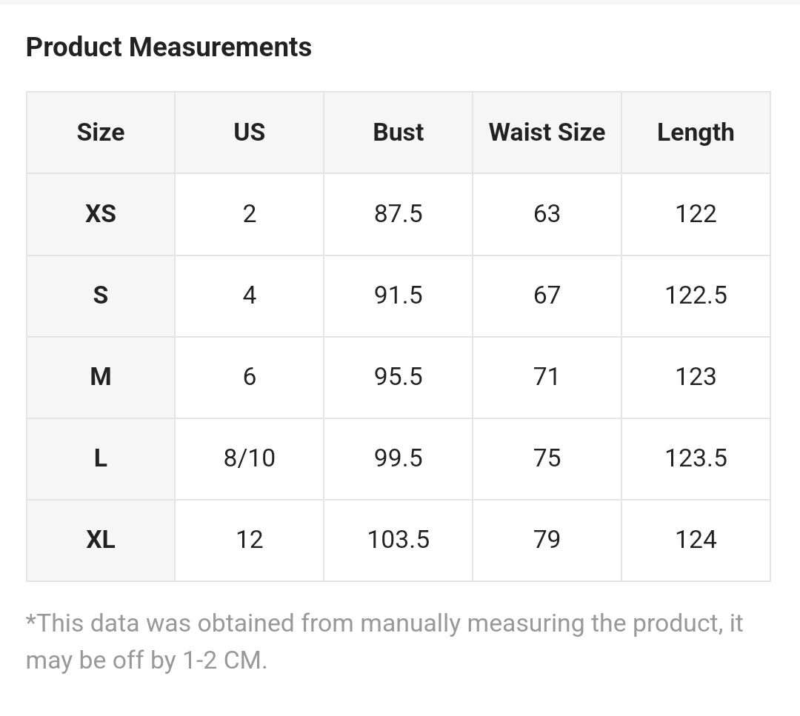800x716 pixels.
Task: Click the manual measurement disclaimer note
Action: [x=384, y=641]
